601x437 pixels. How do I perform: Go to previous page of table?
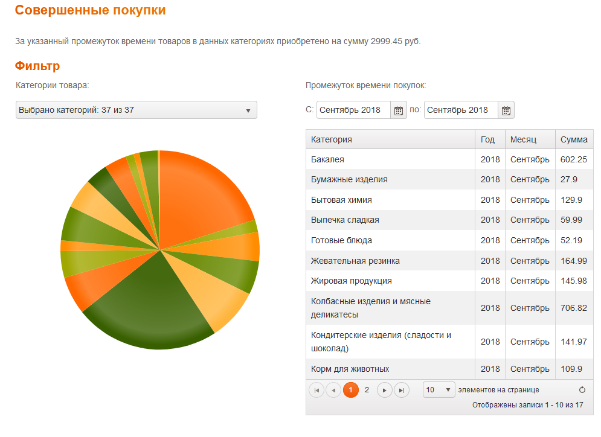click(333, 391)
